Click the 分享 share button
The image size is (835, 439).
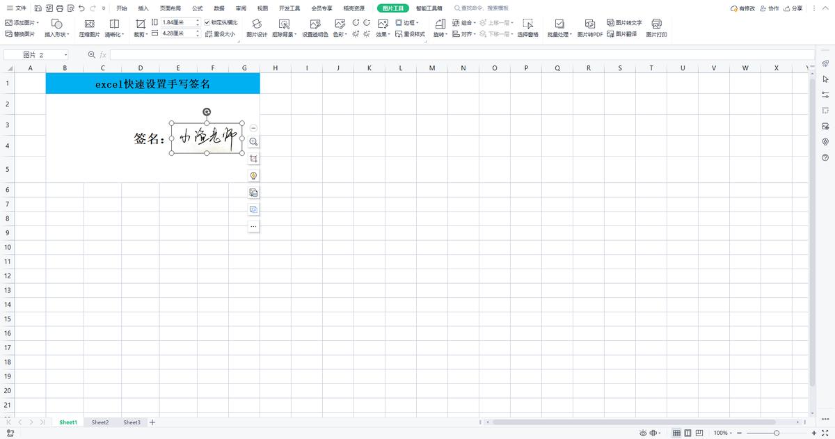(x=793, y=8)
